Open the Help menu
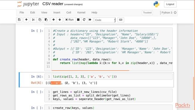 pos(94,13)
